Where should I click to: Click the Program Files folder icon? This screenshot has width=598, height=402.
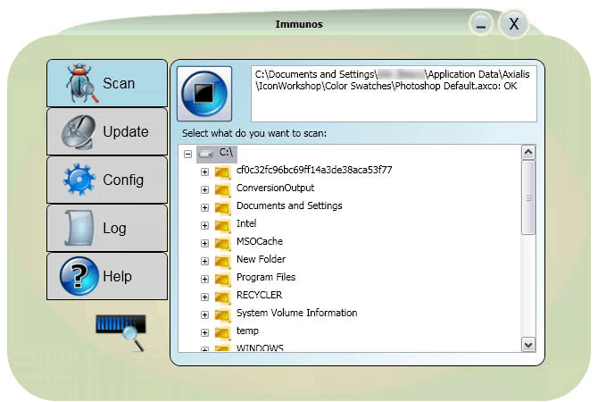coord(222,279)
